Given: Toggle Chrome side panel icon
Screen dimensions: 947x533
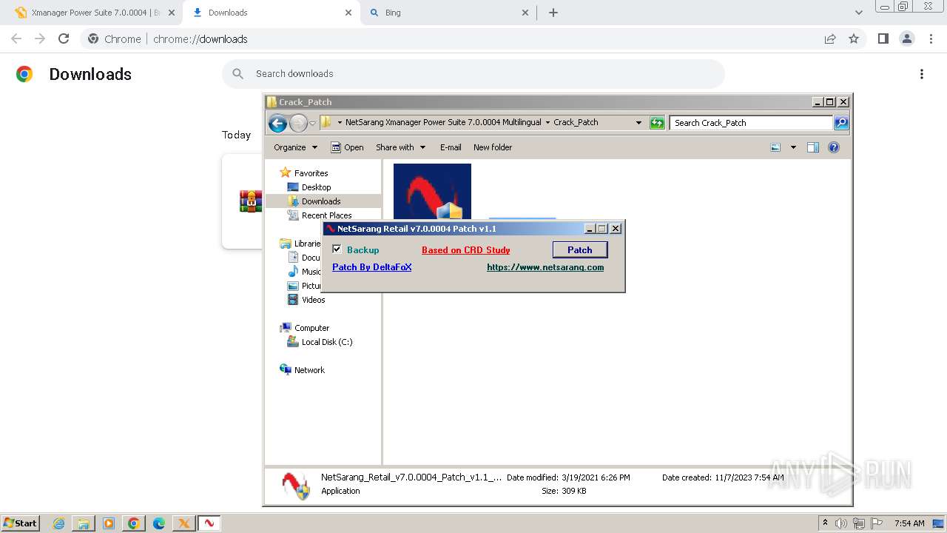Looking at the screenshot, I should click(883, 38).
